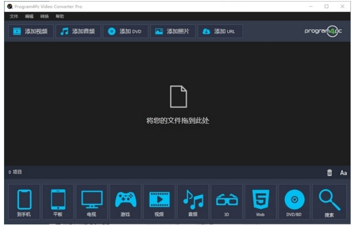This screenshot has width=360, height=230.
Task: Select the 电视 TV output category
Action: click(x=92, y=202)
